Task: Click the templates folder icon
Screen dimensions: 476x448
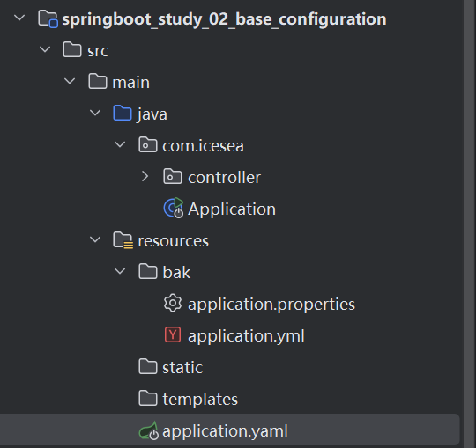Action: click(x=148, y=398)
